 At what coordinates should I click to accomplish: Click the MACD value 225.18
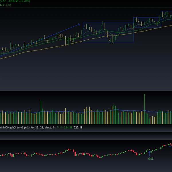(78, 128)
